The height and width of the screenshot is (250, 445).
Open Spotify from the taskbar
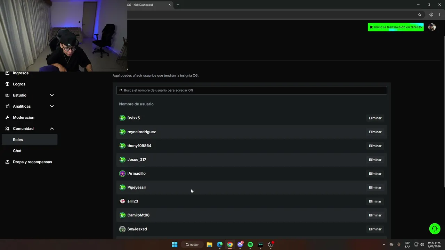click(250, 244)
